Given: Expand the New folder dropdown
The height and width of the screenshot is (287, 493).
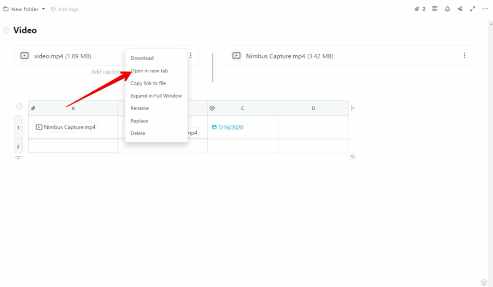Looking at the screenshot, I should [x=43, y=9].
